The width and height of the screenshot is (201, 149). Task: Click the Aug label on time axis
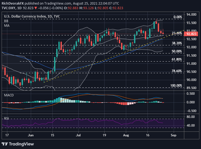pos(126,135)
